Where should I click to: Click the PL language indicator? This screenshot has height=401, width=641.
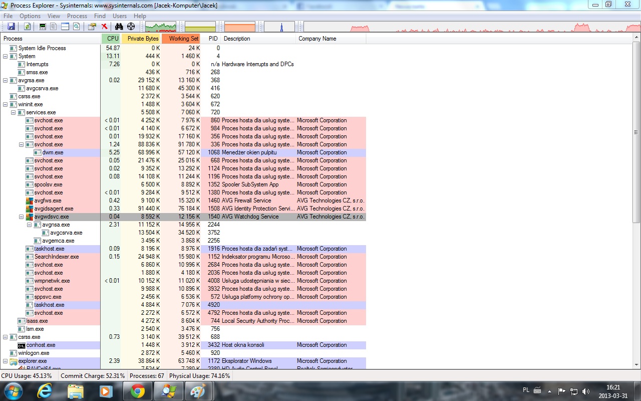(x=526, y=389)
